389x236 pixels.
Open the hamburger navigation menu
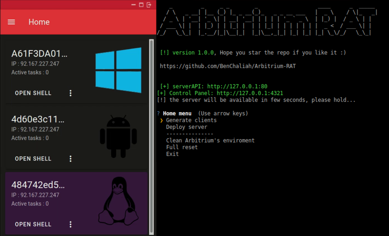pos(11,22)
